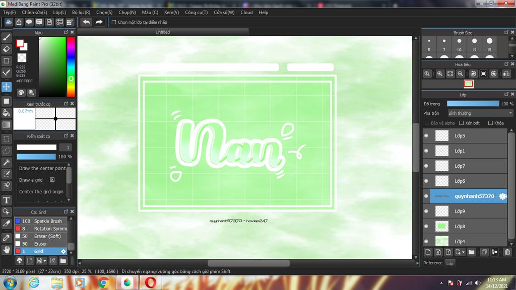Image resolution: width=516 pixels, height=290 pixels.
Task: Delete the selected layer with trash icon
Action: click(507, 252)
